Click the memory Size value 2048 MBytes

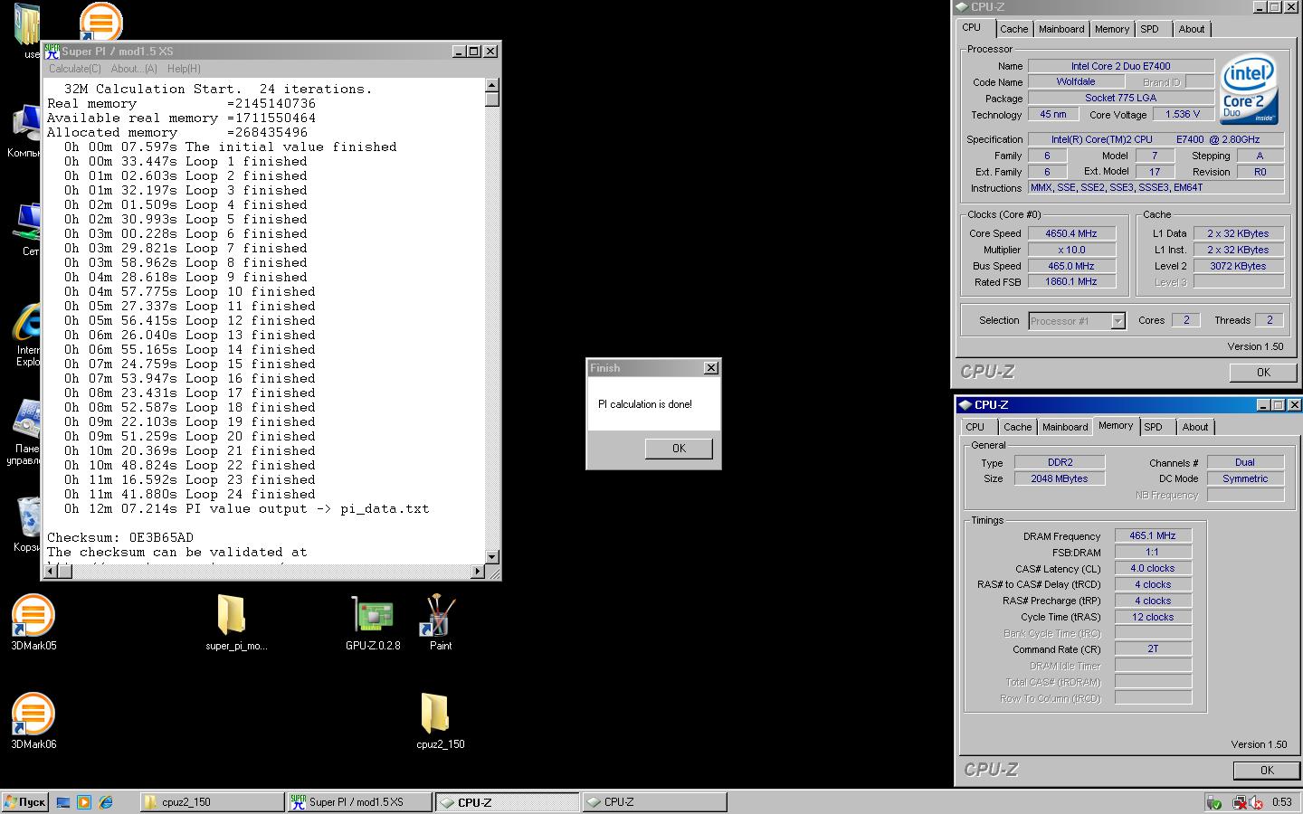pos(1060,479)
